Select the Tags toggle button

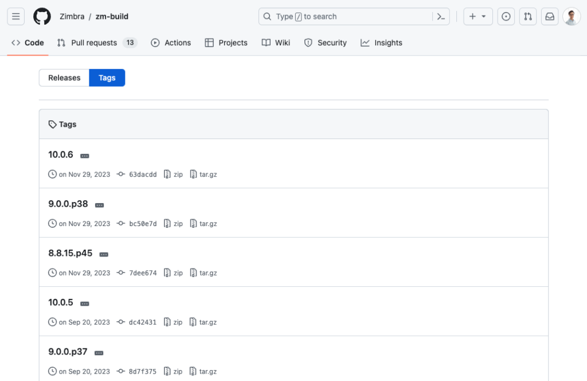[x=107, y=77]
